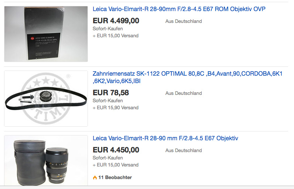Viewport: 294px width, 189px height.
Task: Click the Leica lens with leather case thumbnail
Action: pos(46,161)
